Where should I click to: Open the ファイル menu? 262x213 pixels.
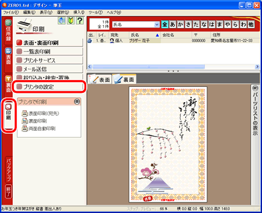pyautogui.click(x=11, y=12)
